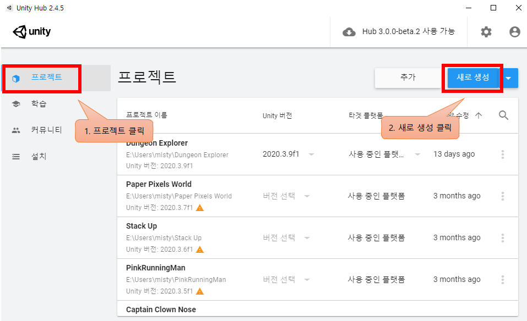Click Unity 버전: 2020.3.7f1 text
The image size is (527, 321).
[160, 208]
